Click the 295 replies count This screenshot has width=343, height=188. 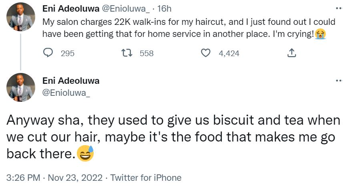pos(67,53)
